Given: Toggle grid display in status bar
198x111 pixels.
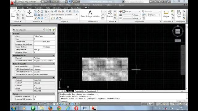Looking at the screenshot, I should pyautogui.click(x=45, y=104).
